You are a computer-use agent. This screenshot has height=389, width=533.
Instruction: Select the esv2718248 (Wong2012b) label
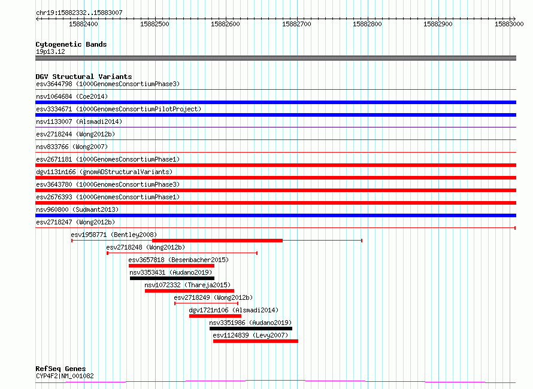(146, 247)
